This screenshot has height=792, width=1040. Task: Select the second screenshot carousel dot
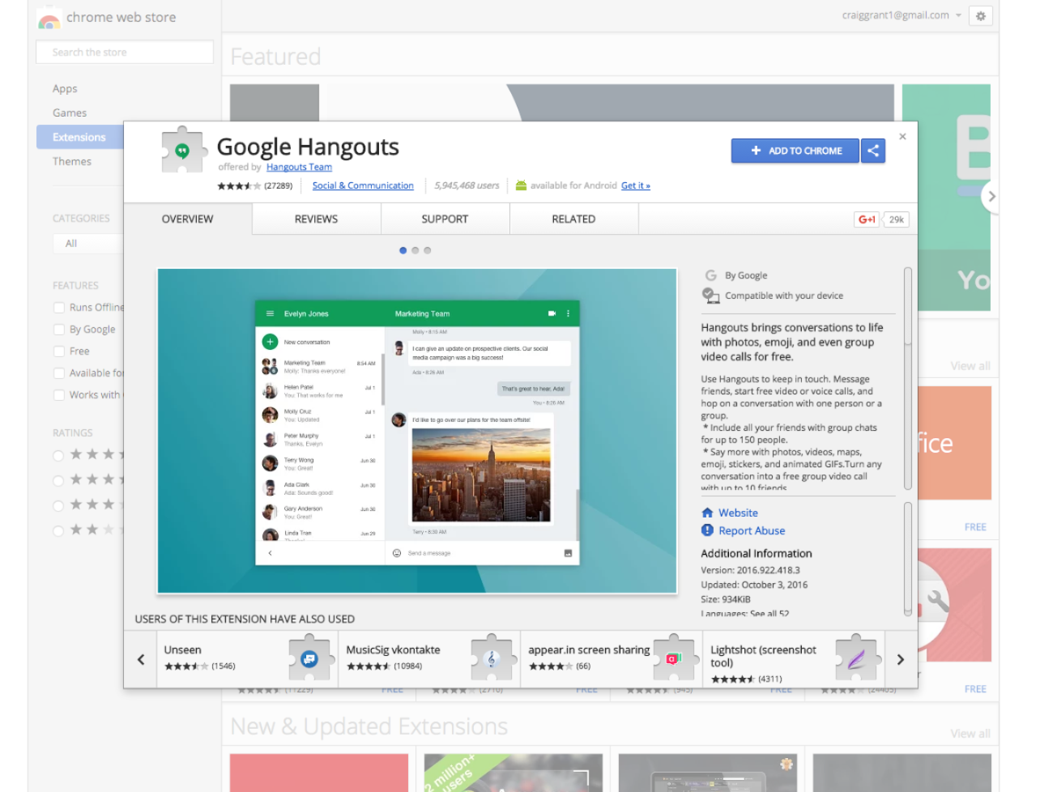click(x=416, y=250)
